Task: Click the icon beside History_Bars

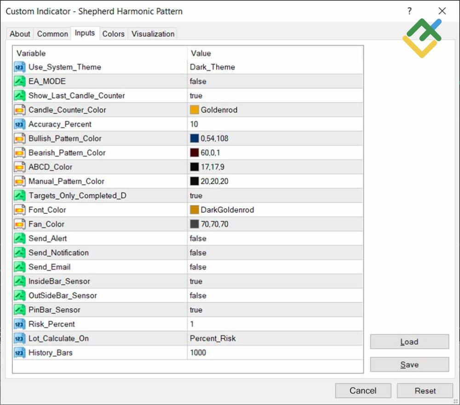Action: [x=20, y=353]
